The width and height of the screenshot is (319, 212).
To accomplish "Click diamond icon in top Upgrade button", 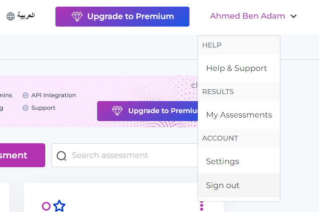I will click(x=77, y=17).
